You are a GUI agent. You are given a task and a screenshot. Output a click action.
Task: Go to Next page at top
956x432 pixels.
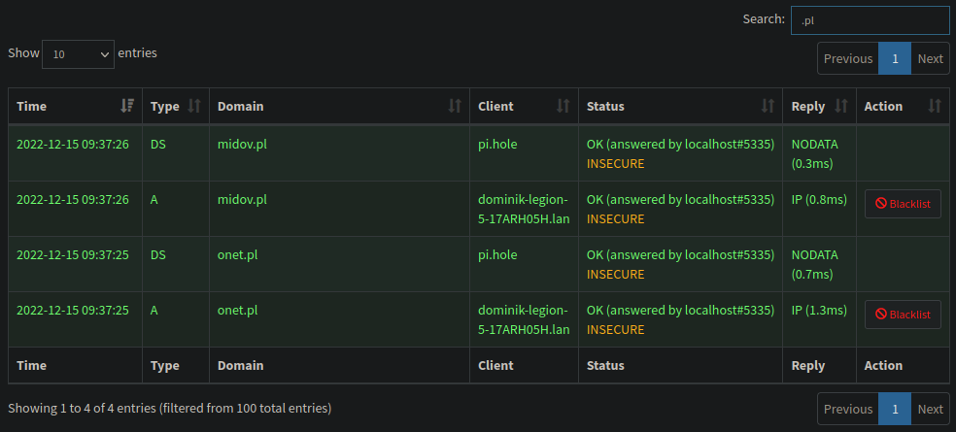(x=931, y=58)
